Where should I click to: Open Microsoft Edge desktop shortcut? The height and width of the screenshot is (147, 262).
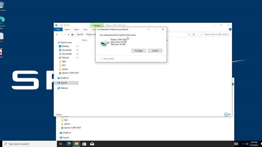click(2, 23)
